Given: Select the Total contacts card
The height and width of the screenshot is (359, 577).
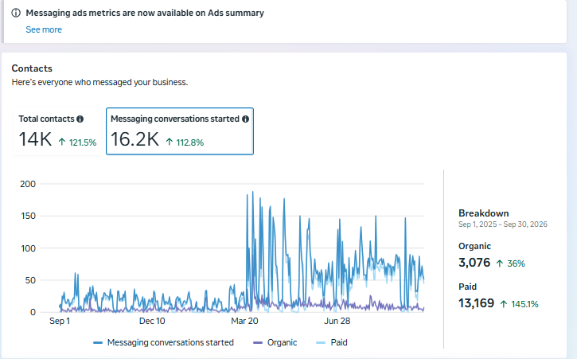Looking at the screenshot, I should tap(57, 131).
